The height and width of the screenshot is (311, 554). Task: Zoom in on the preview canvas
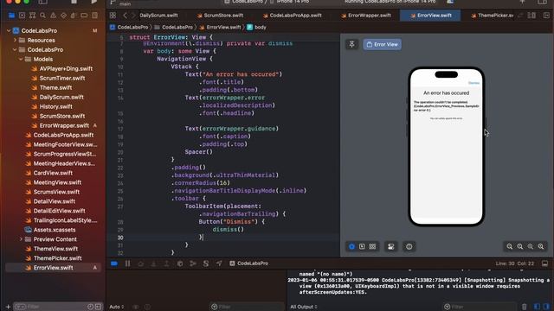[541, 246]
